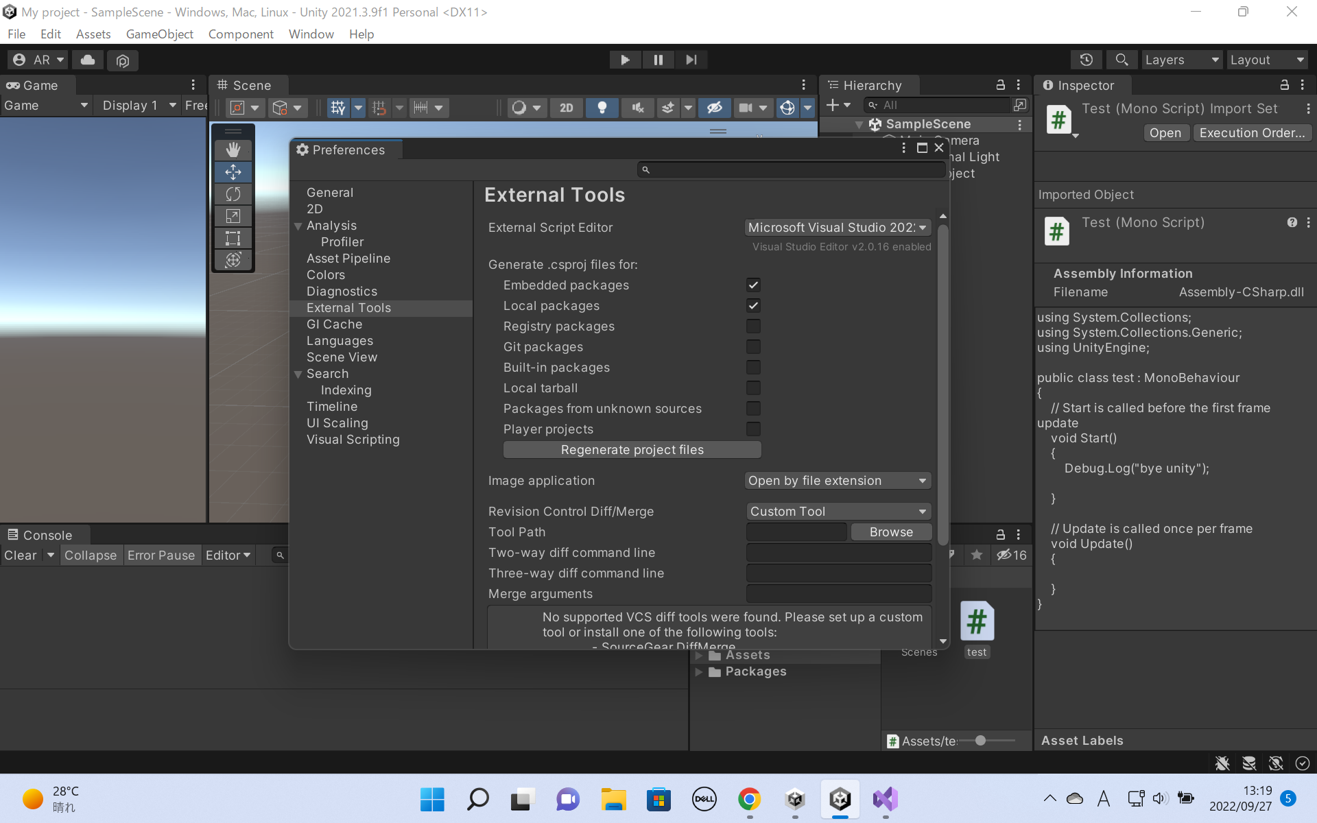The width and height of the screenshot is (1317, 823).
Task: Click Execution Order button
Action: [x=1253, y=133]
